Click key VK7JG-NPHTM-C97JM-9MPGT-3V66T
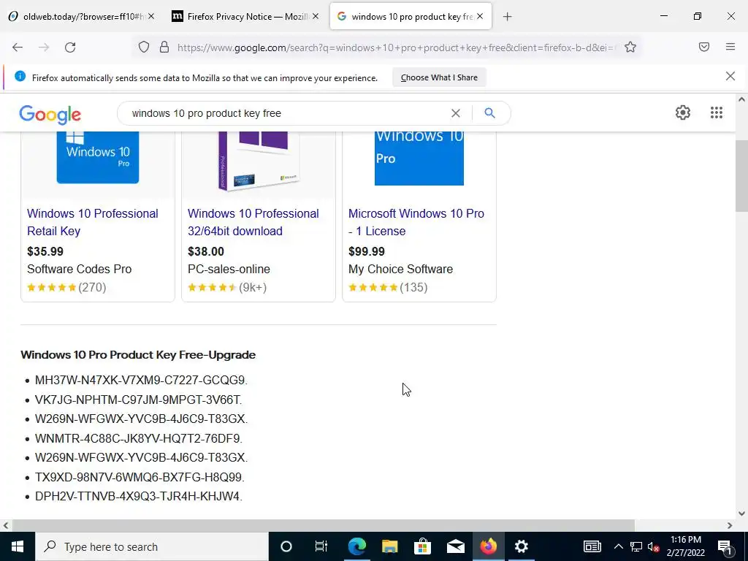 (x=138, y=400)
